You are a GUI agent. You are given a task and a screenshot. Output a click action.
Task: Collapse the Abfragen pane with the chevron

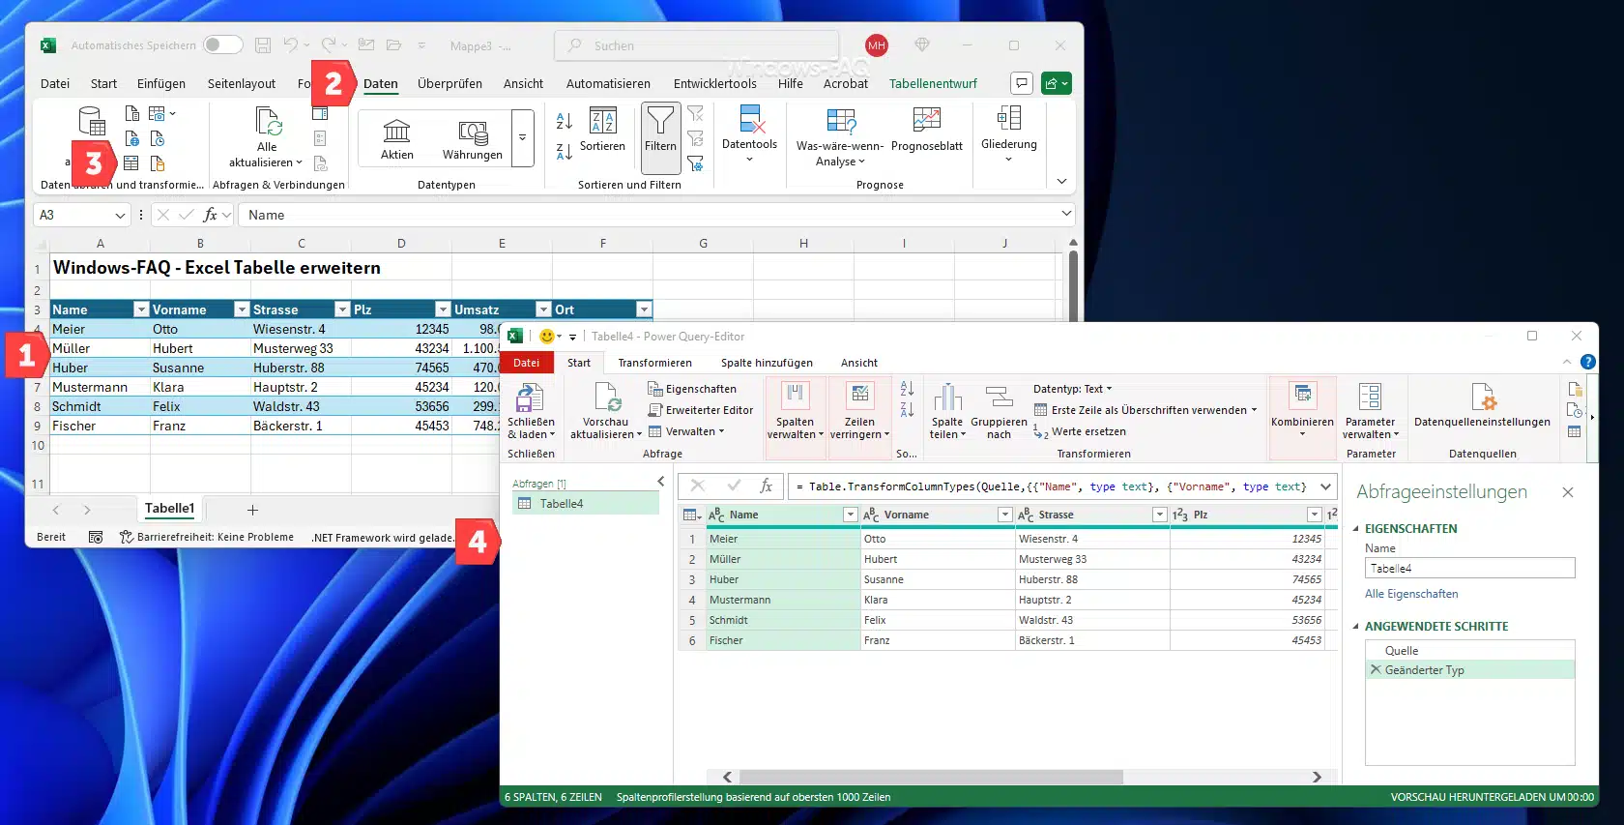(x=661, y=481)
